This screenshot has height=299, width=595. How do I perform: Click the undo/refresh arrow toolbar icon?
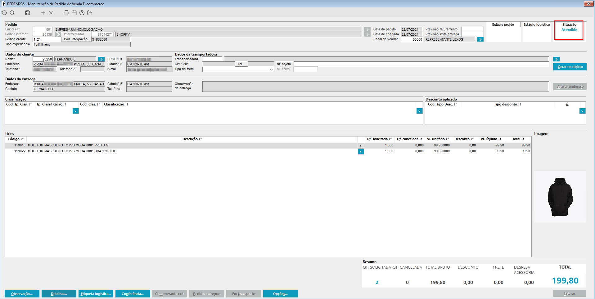4,13
